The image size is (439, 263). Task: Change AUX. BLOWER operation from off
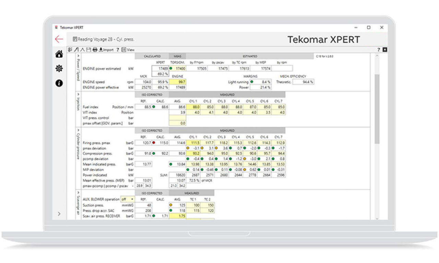pos(127,199)
